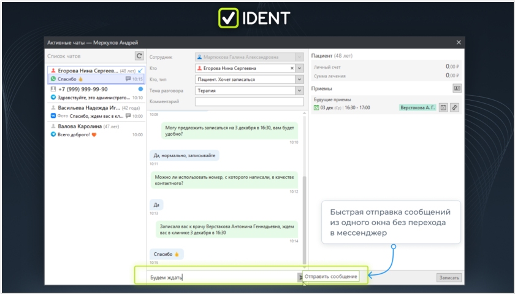Open patient card icon beside Приемы
The height and width of the screenshot is (294, 515).
(x=456, y=88)
